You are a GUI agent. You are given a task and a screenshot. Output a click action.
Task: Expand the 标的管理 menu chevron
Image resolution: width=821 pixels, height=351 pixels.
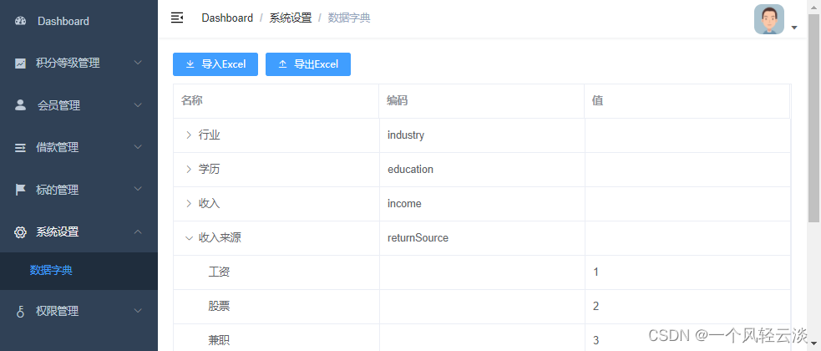[139, 189]
